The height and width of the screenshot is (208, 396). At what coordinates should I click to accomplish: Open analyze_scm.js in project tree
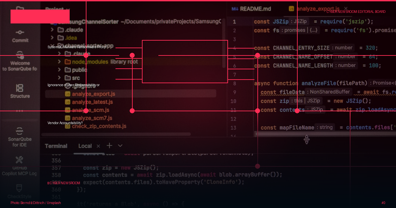coord(87,110)
